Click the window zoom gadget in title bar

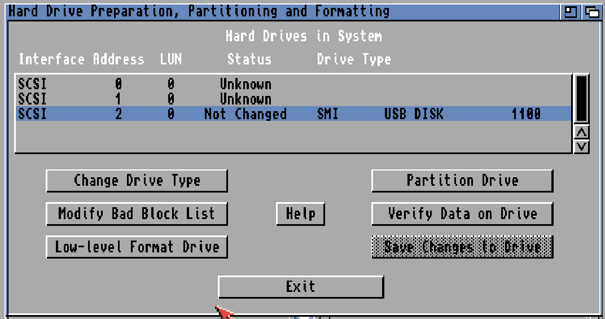point(571,11)
